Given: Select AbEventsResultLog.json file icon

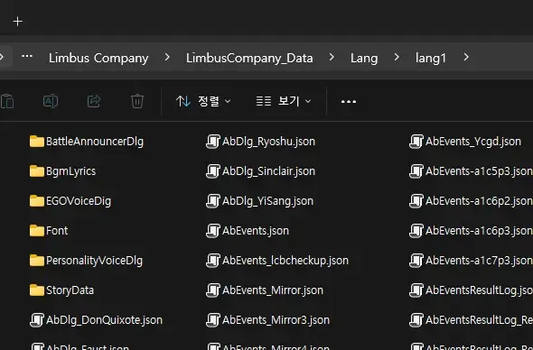Looking at the screenshot, I should click(x=416, y=290).
